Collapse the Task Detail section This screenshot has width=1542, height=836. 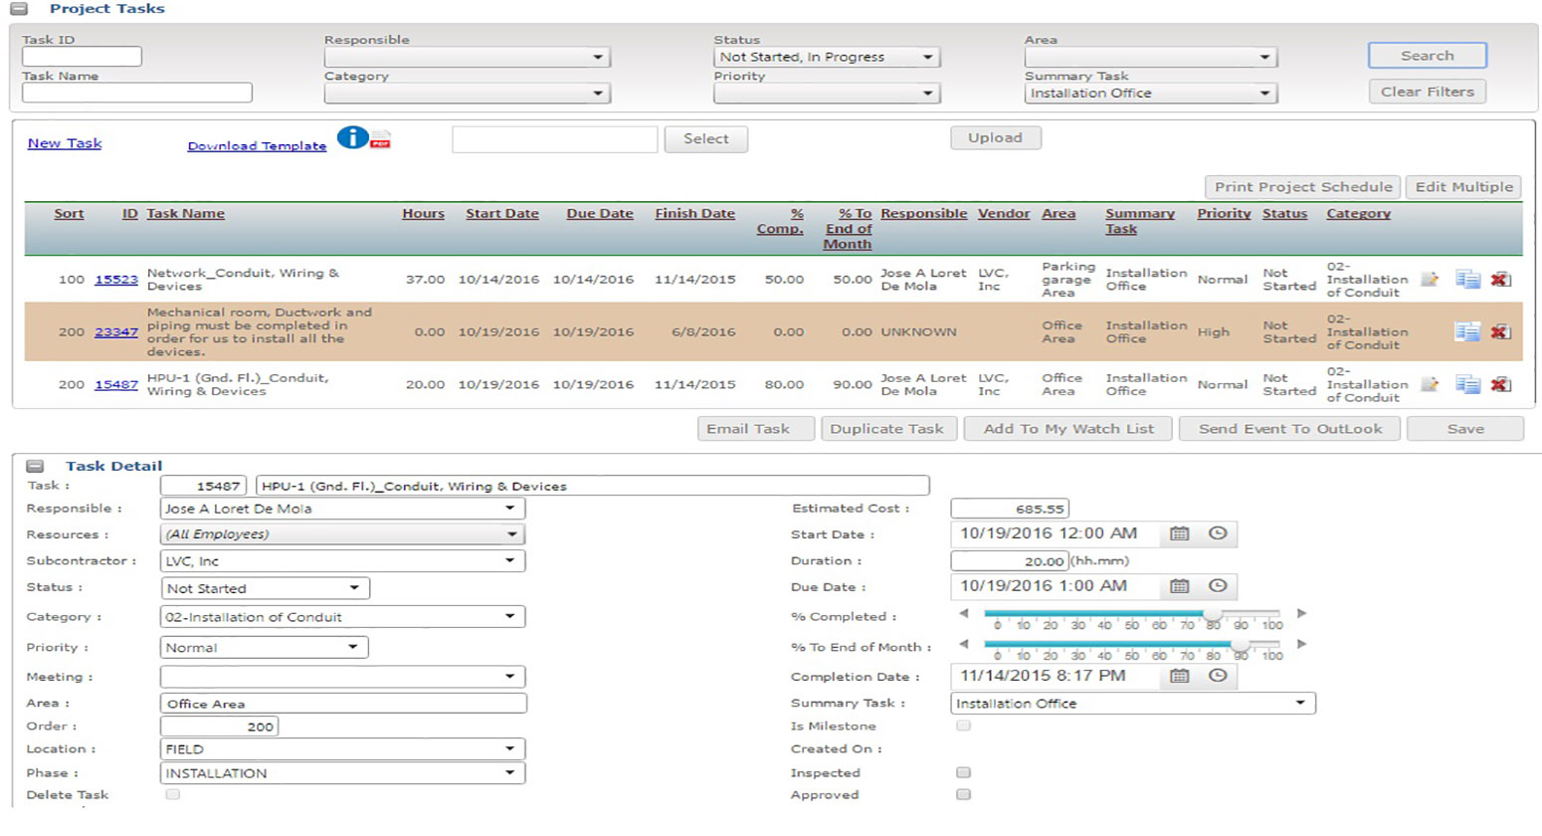click(x=35, y=466)
